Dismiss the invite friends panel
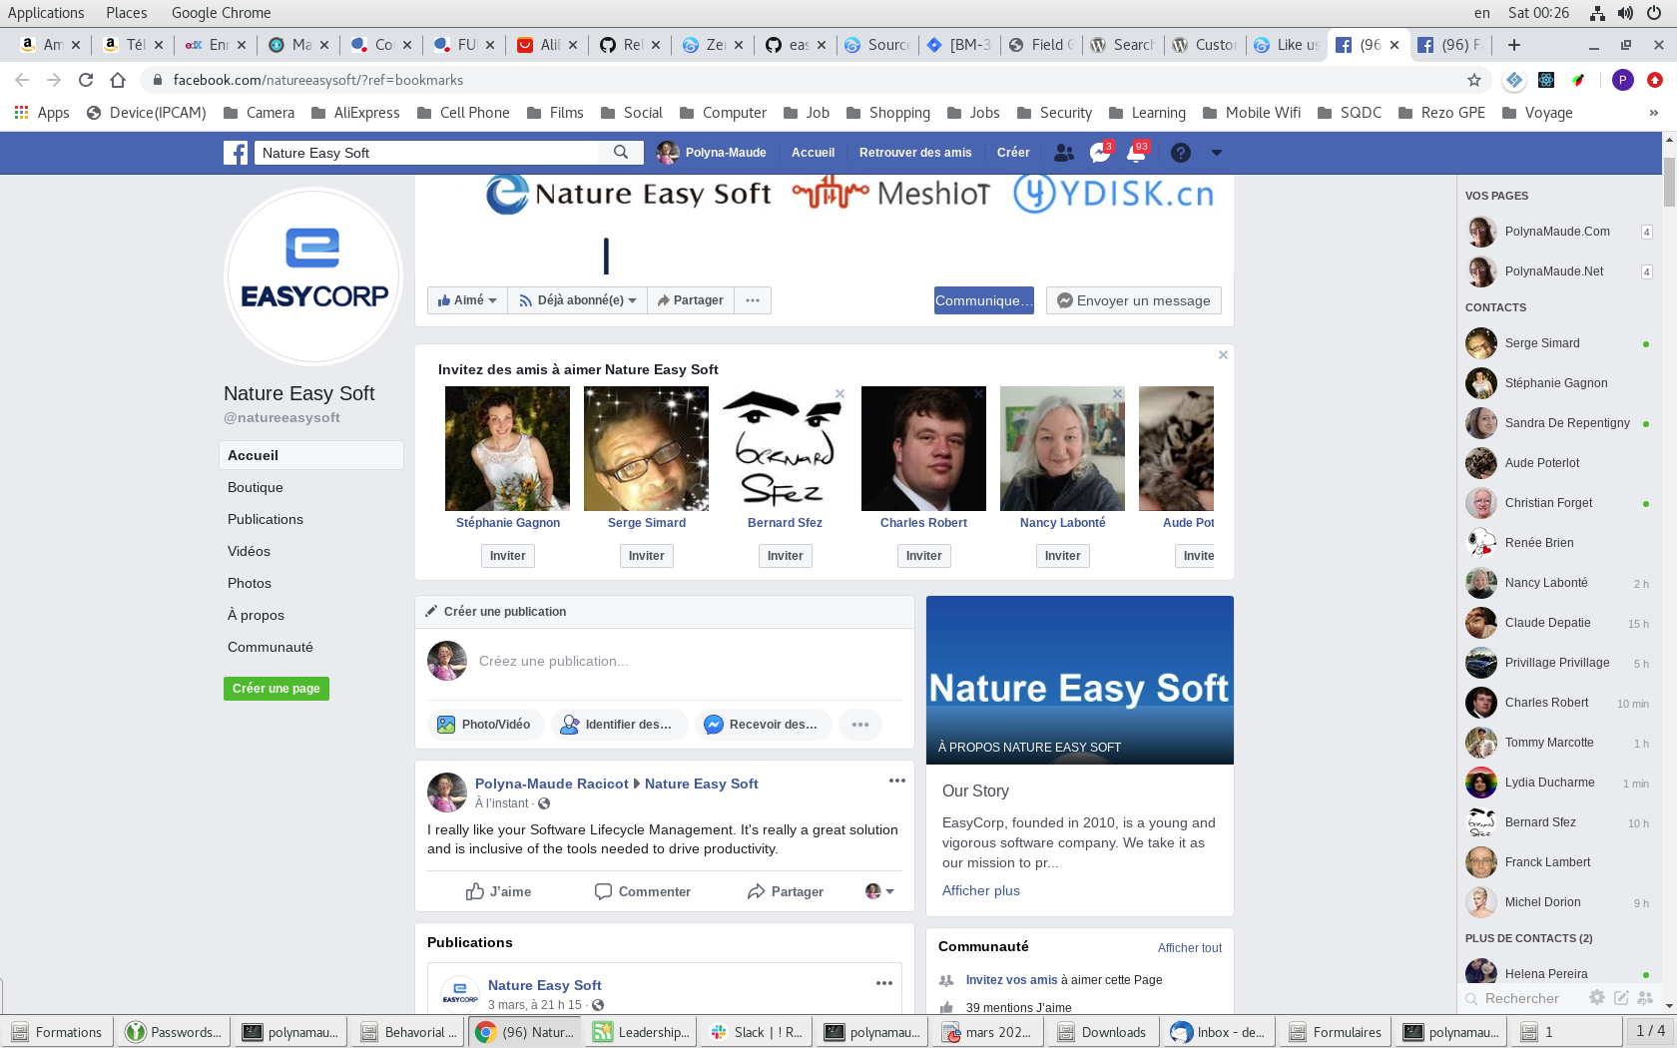The image size is (1677, 1048). point(1223,355)
